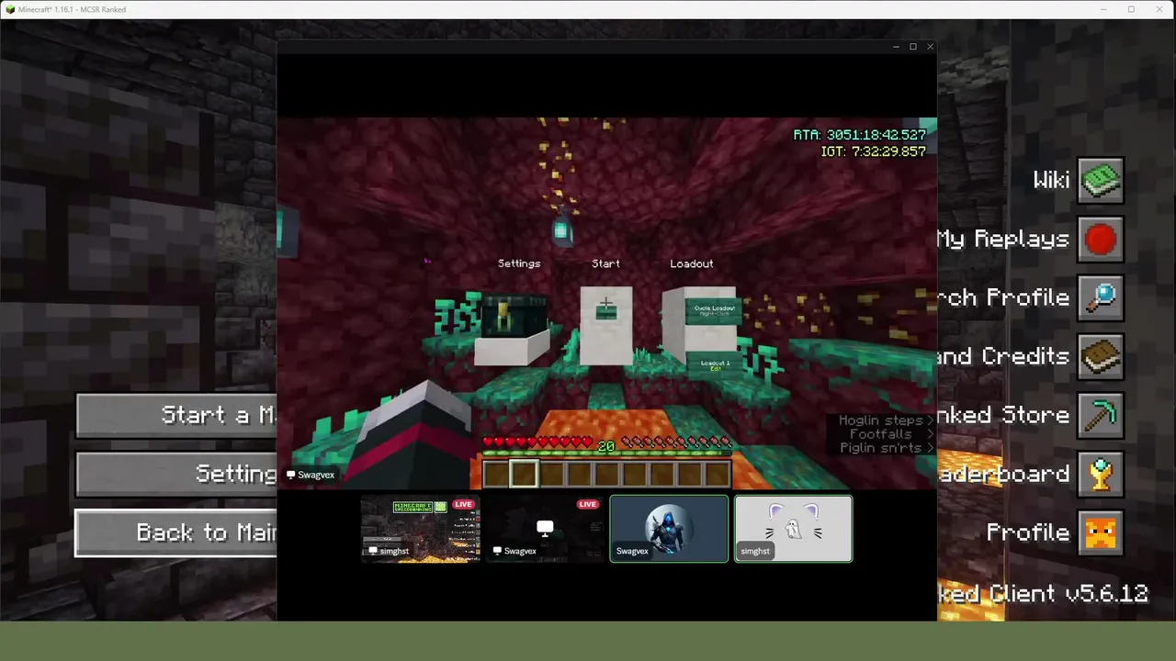Close the MCSR Ranked main window
The width and height of the screenshot is (1176, 661).
tap(1159, 9)
